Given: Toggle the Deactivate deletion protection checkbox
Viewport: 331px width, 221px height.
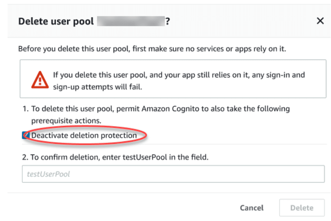Looking at the screenshot, I should point(26,135).
